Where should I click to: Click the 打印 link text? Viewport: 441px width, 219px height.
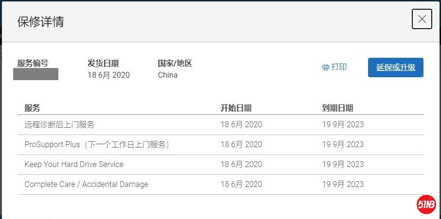click(339, 67)
